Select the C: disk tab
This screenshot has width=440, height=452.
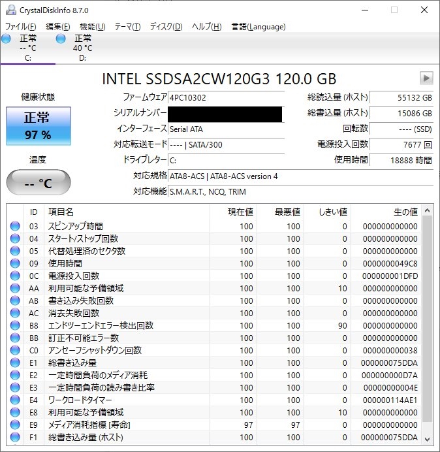pyautogui.click(x=27, y=48)
